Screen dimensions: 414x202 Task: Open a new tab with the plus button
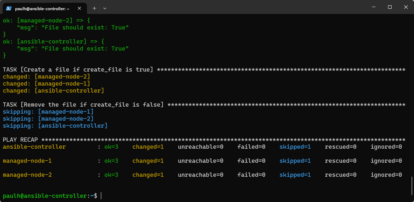(x=94, y=8)
